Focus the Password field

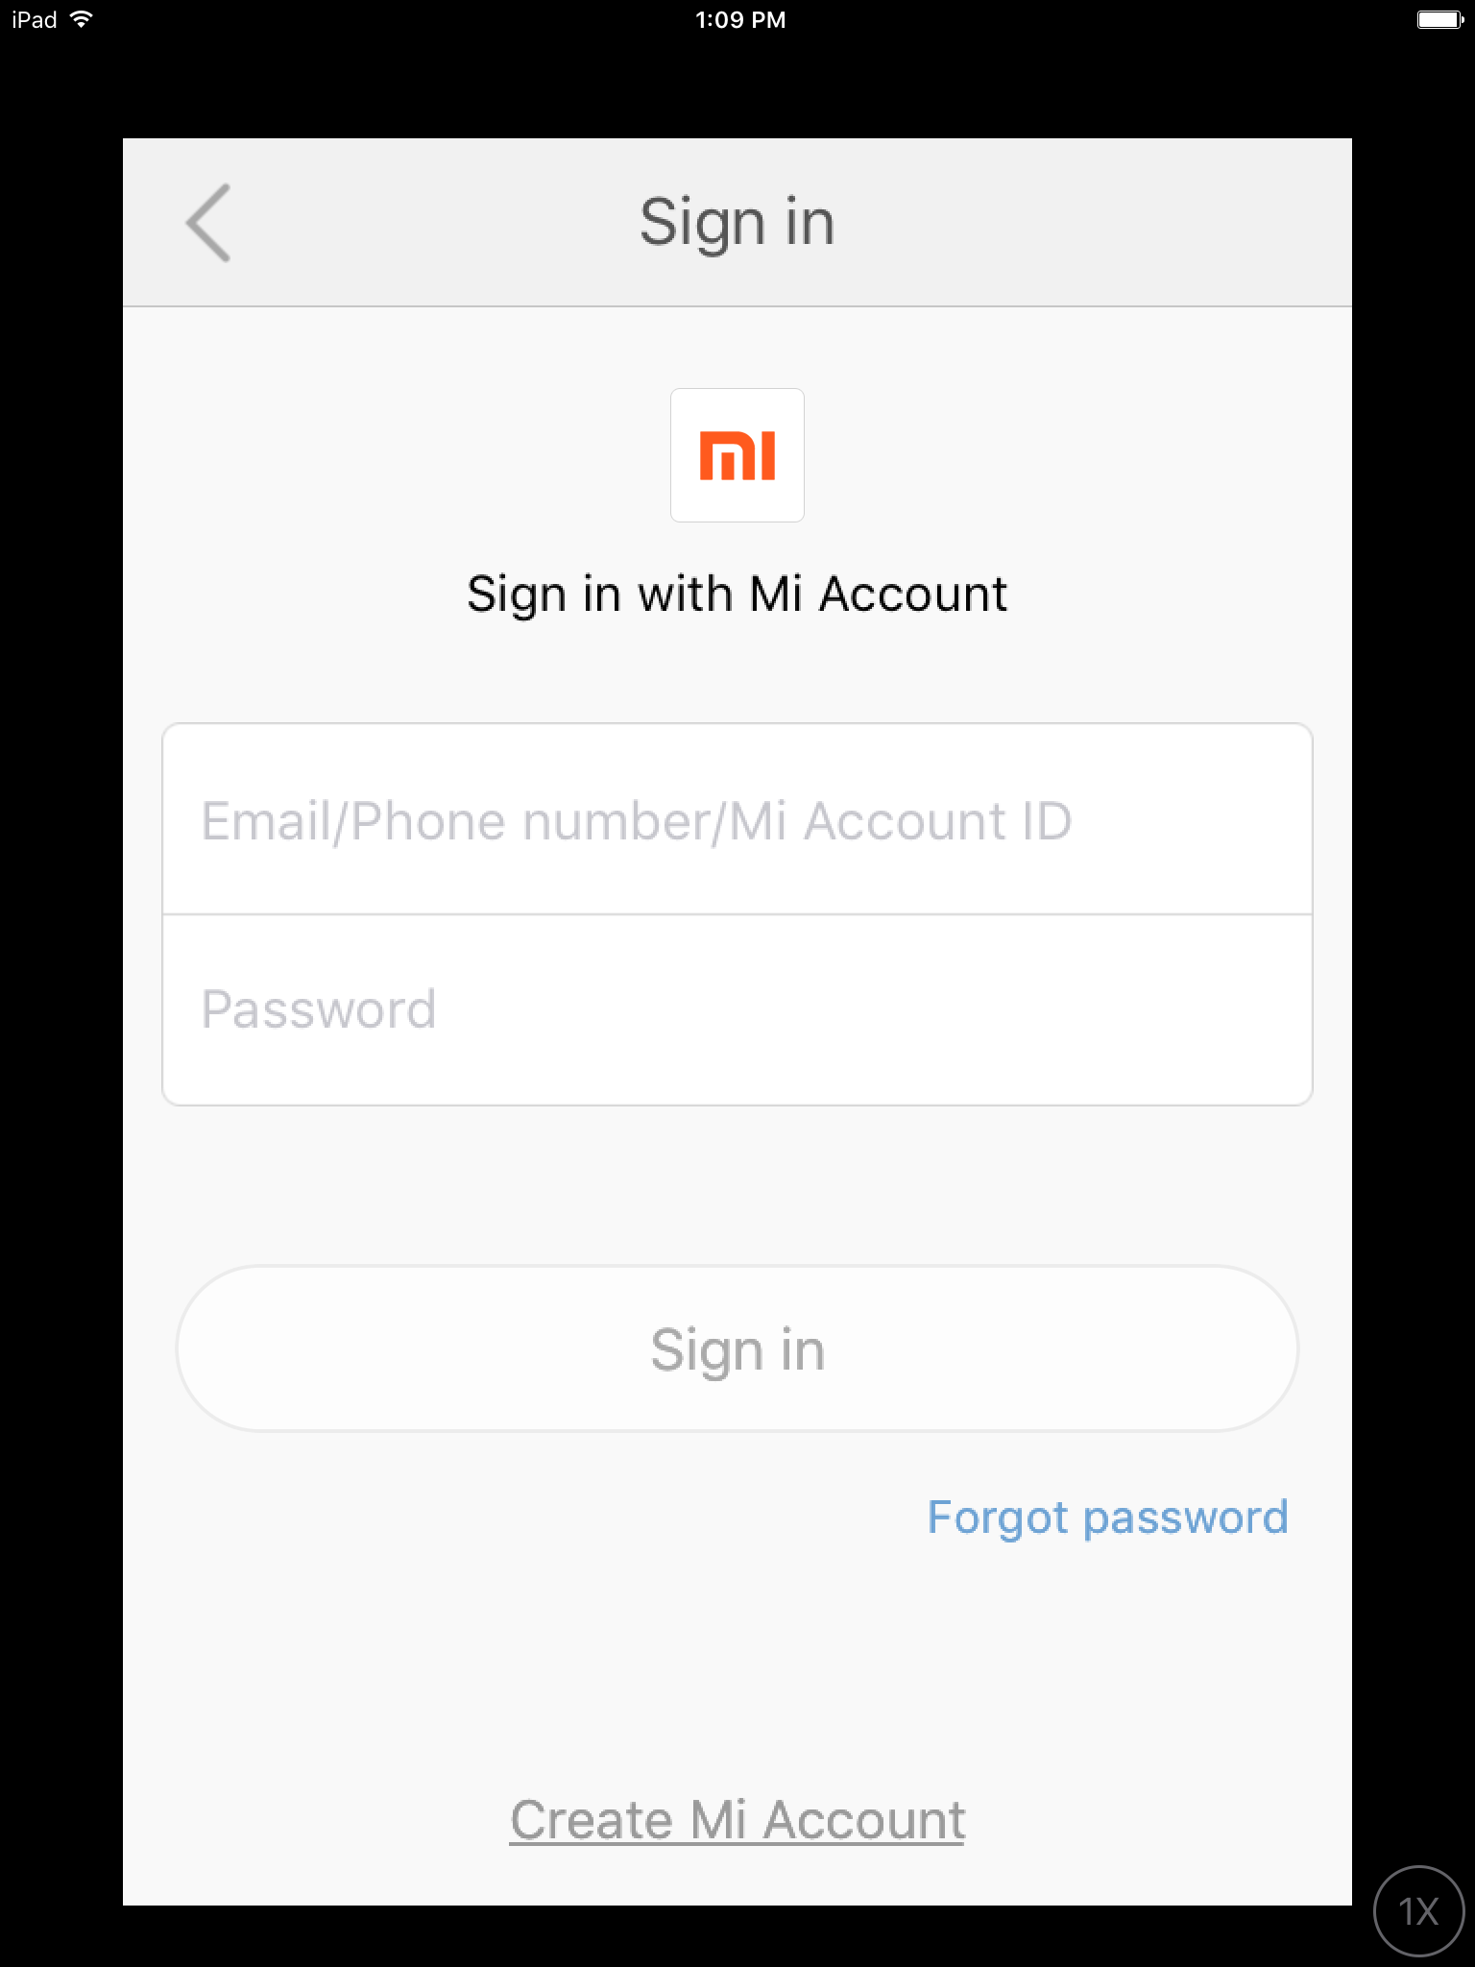tap(737, 1009)
